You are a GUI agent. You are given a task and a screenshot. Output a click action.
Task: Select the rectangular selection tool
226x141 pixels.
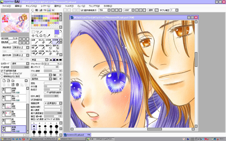[x=33, y=32]
